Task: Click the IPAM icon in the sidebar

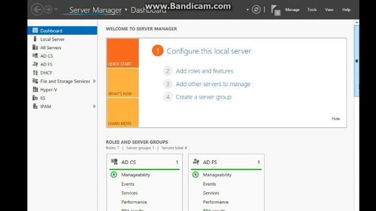Action: [35, 106]
